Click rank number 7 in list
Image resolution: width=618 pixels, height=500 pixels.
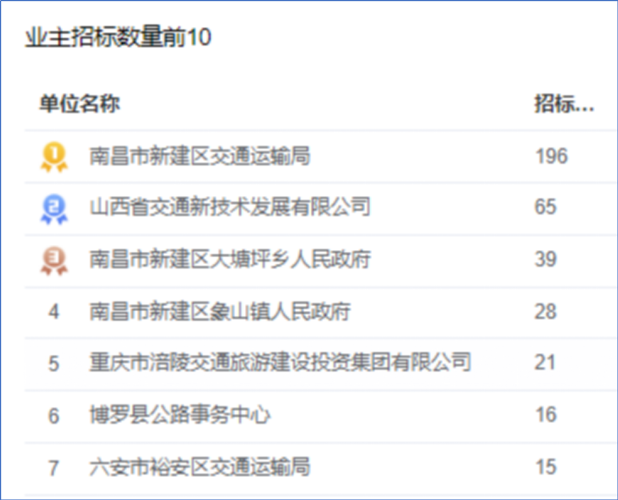(54, 468)
